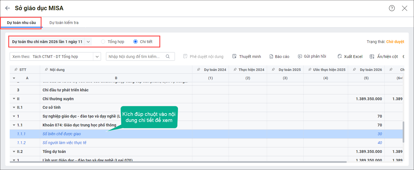This screenshot has width=414, height=170.
Task: Click the Nhập Nội dung search field
Action: (135, 56)
